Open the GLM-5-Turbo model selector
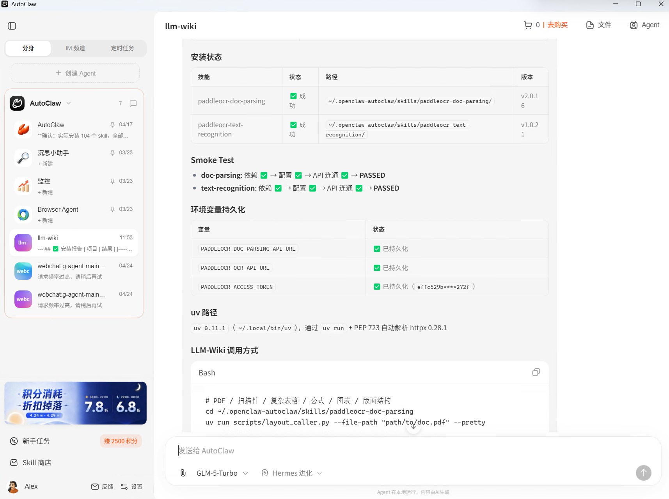Image resolution: width=669 pixels, height=499 pixels. pos(222,473)
